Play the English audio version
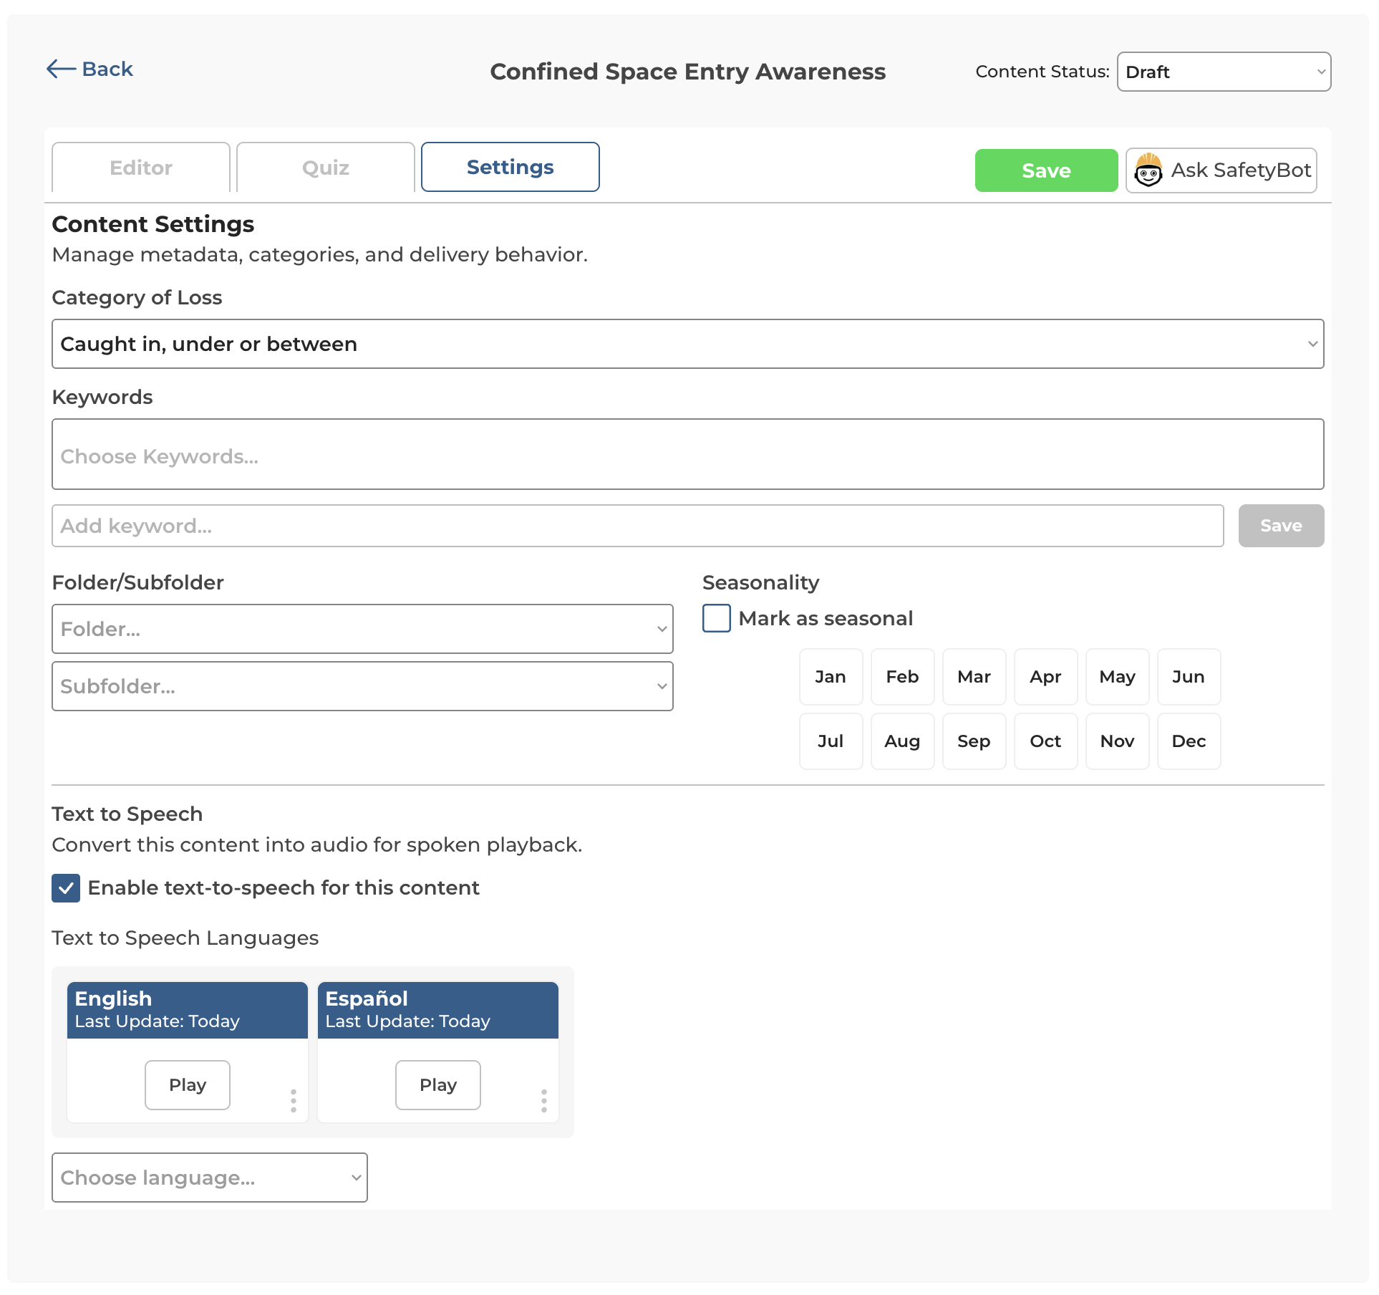This screenshot has width=1379, height=1295. 187,1084
